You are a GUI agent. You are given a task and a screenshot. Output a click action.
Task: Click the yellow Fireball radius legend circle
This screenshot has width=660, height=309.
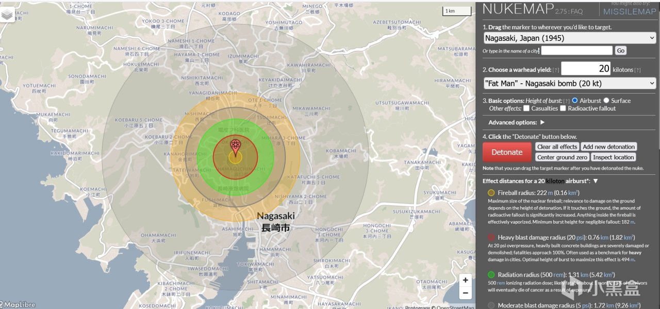pyautogui.click(x=491, y=192)
